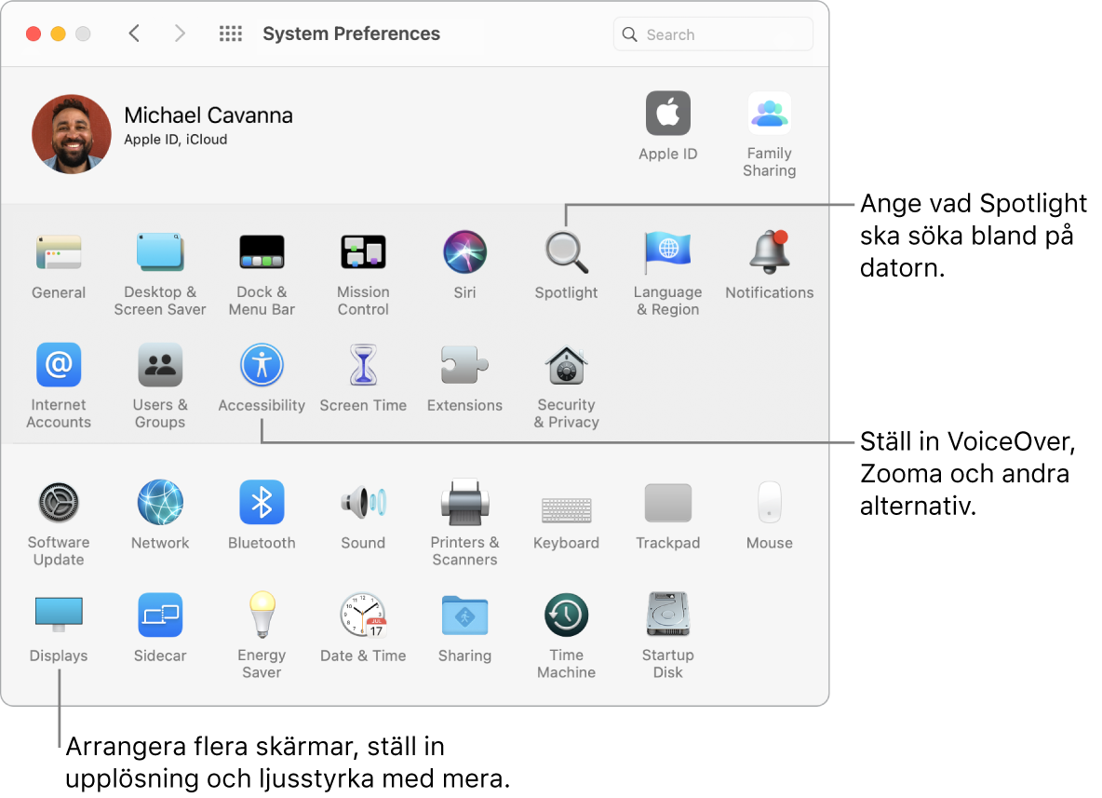
Task: Open Dock & Menu Bar preferences
Action: (x=262, y=251)
